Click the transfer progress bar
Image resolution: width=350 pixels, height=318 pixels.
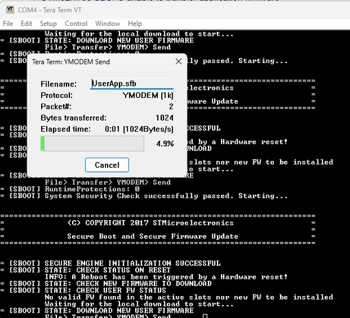[x=92, y=143]
